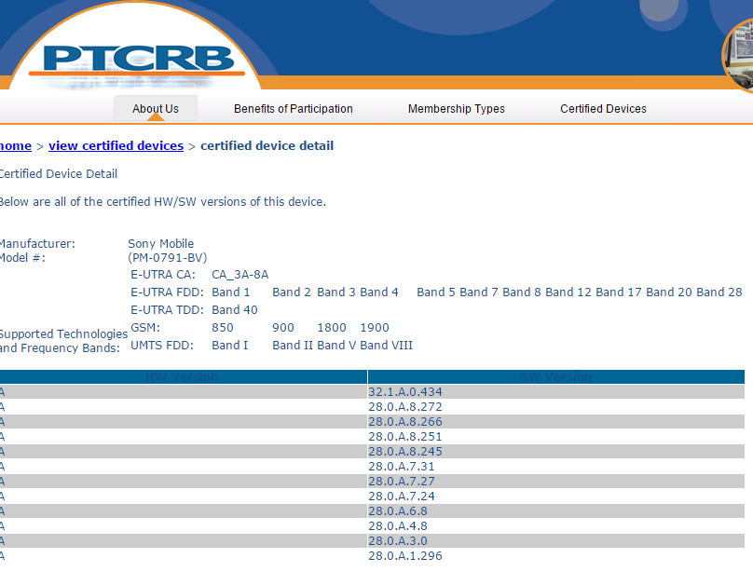Select SW version 32.1.A.0.434

click(x=405, y=392)
